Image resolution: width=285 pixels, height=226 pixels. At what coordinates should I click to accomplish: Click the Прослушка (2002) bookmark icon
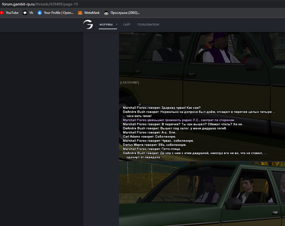click(106, 13)
